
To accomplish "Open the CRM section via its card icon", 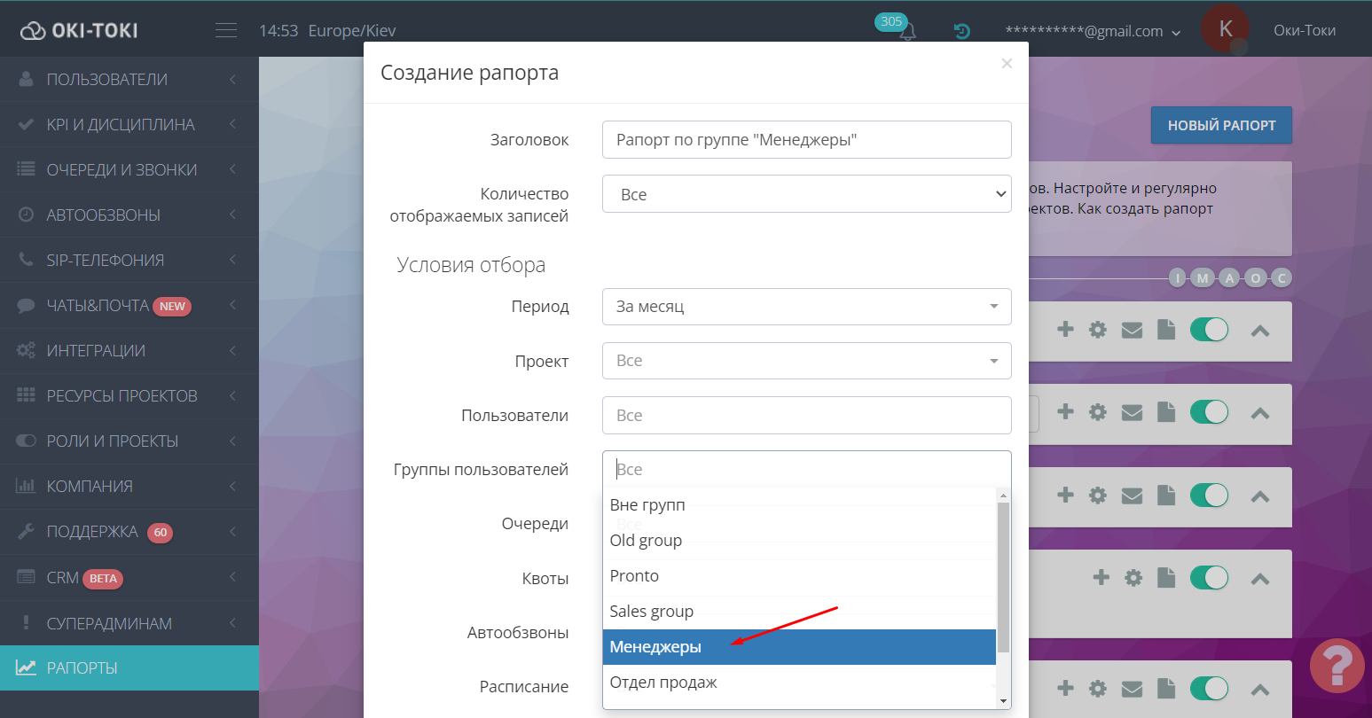I will tap(27, 577).
